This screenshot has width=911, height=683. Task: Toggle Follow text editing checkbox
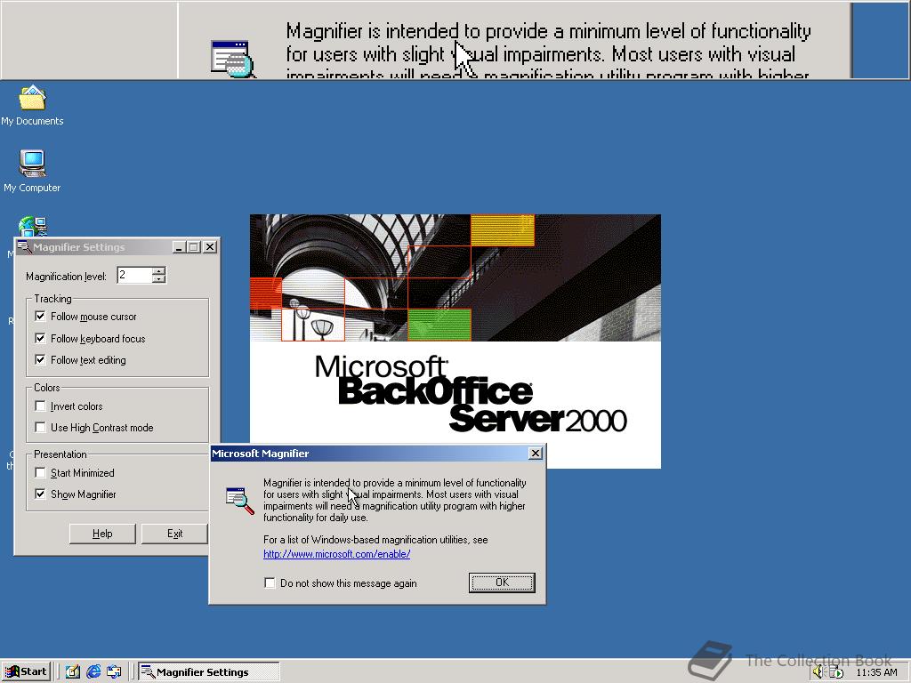pyautogui.click(x=40, y=360)
